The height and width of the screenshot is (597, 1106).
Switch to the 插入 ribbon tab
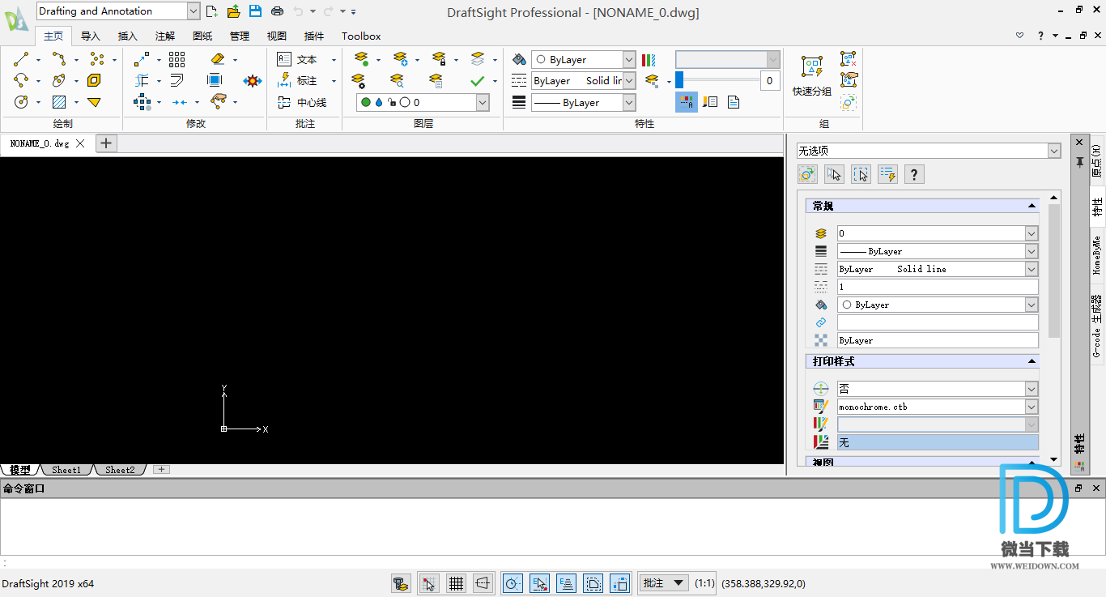(x=128, y=36)
